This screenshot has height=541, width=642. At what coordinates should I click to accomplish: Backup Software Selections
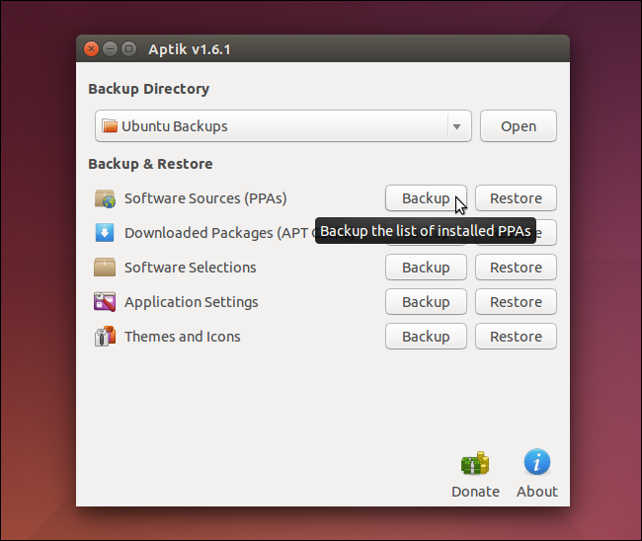pyautogui.click(x=426, y=268)
